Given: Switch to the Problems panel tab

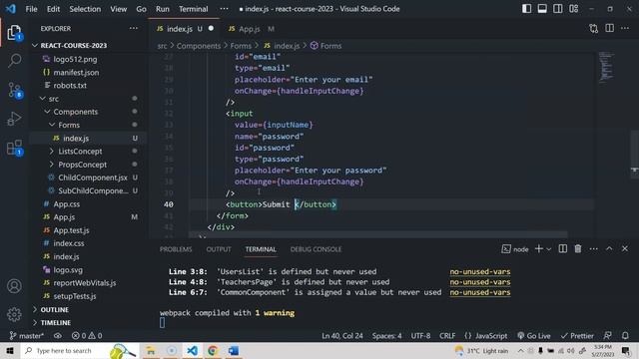Looking at the screenshot, I should pyautogui.click(x=176, y=249).
